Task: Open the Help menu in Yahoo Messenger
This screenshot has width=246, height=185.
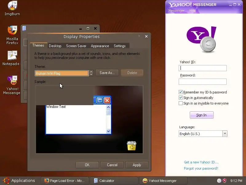Action: (192, 10)
